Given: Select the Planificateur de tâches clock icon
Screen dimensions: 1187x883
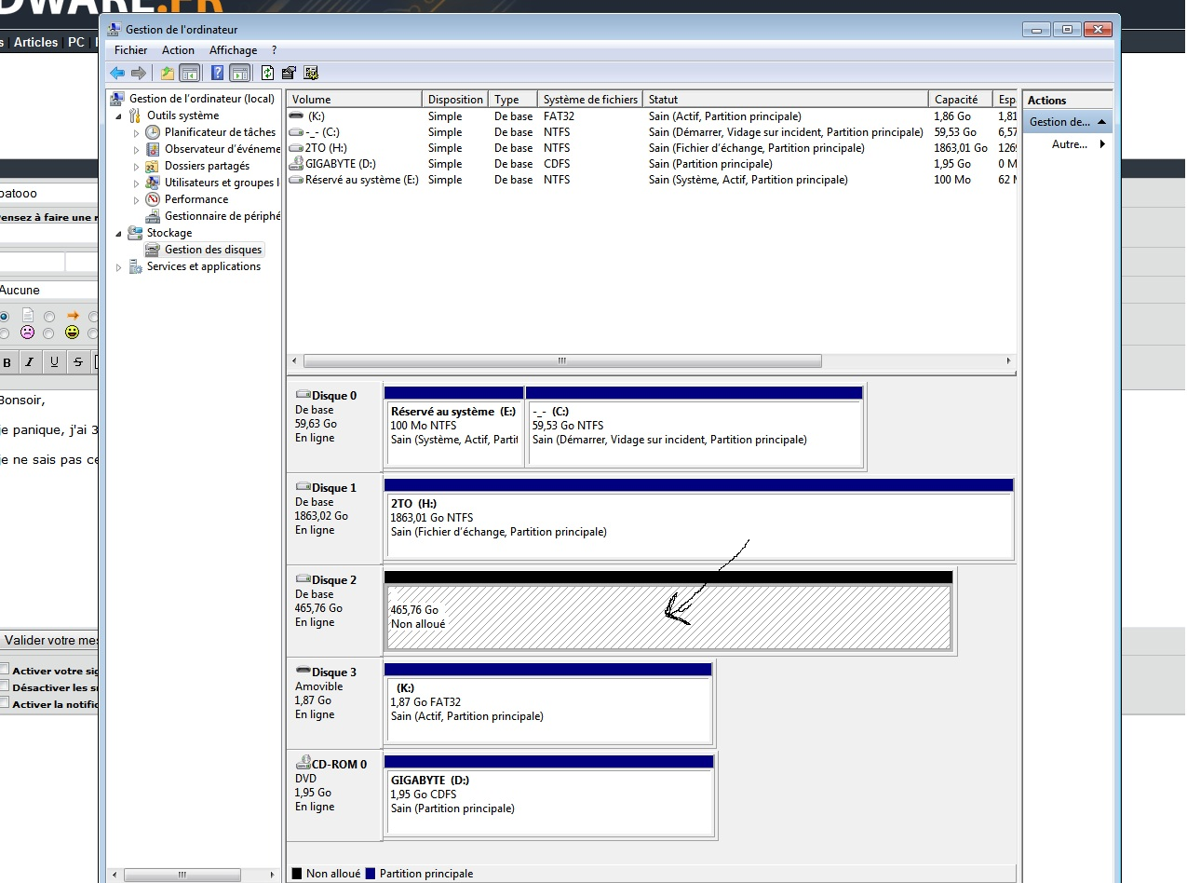Looking at the screenshot, I should 153,132.
